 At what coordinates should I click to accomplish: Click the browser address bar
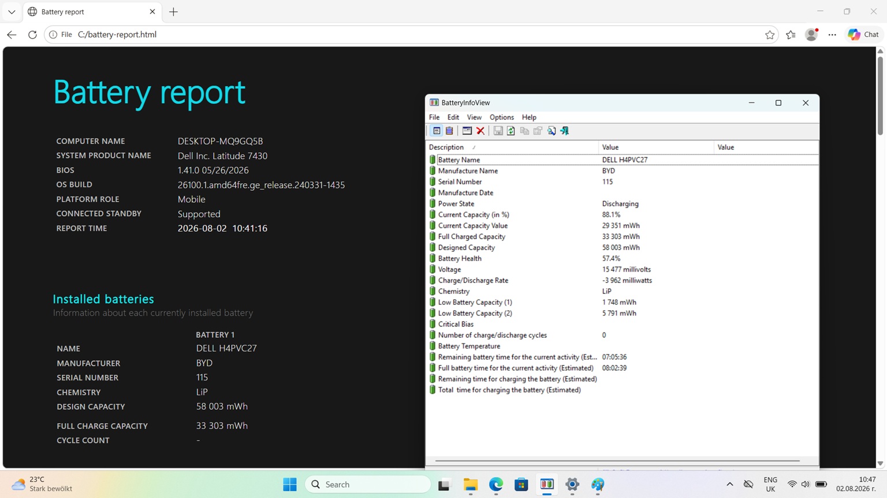click(x=404, y=35)
